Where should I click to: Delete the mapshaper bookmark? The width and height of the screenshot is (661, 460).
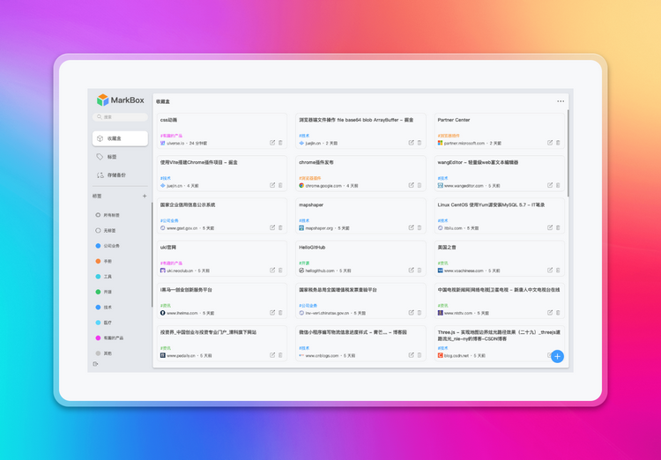(x=419, y=227)
